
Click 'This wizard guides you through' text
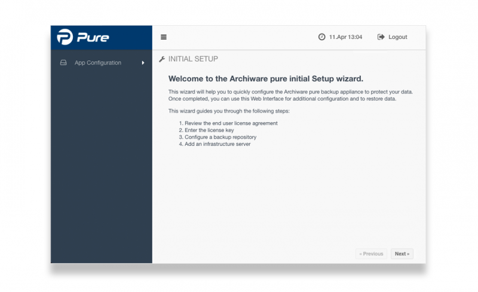coord(229,111)
